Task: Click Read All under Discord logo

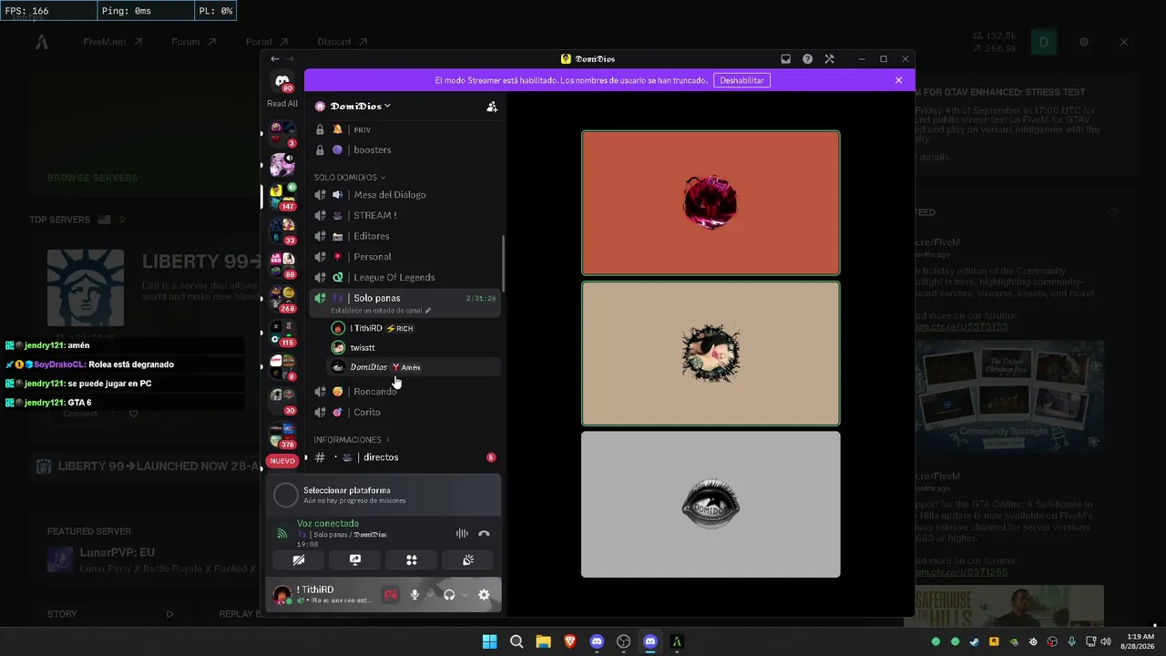Action: point(282,104)
